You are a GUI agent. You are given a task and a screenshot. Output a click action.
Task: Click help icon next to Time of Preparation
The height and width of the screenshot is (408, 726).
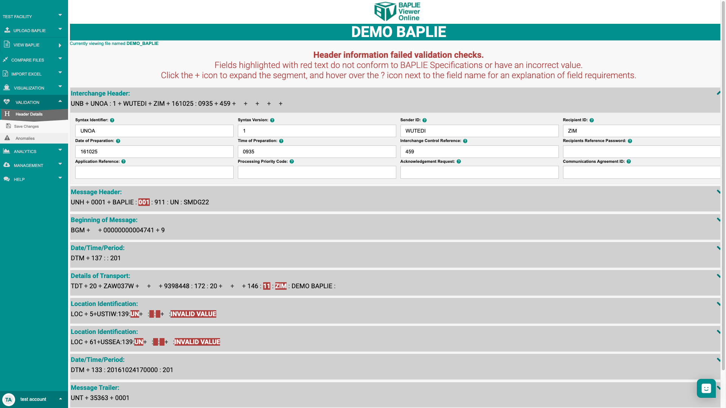point(281,141)
